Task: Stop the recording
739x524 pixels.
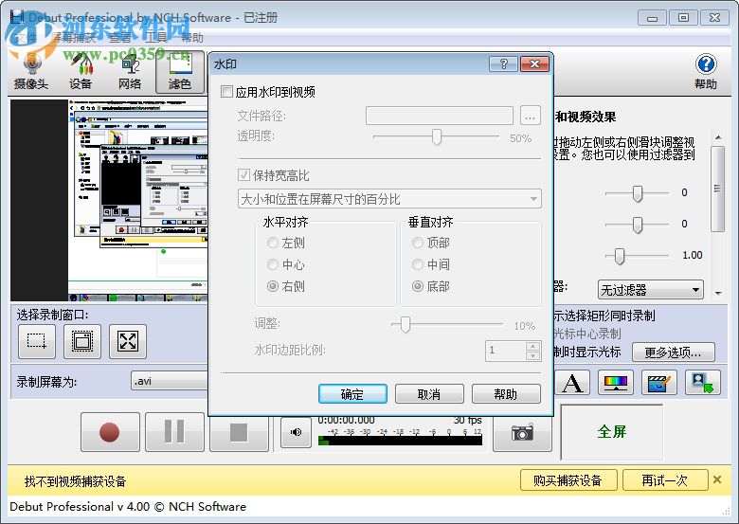Action: tap(239, 432)
